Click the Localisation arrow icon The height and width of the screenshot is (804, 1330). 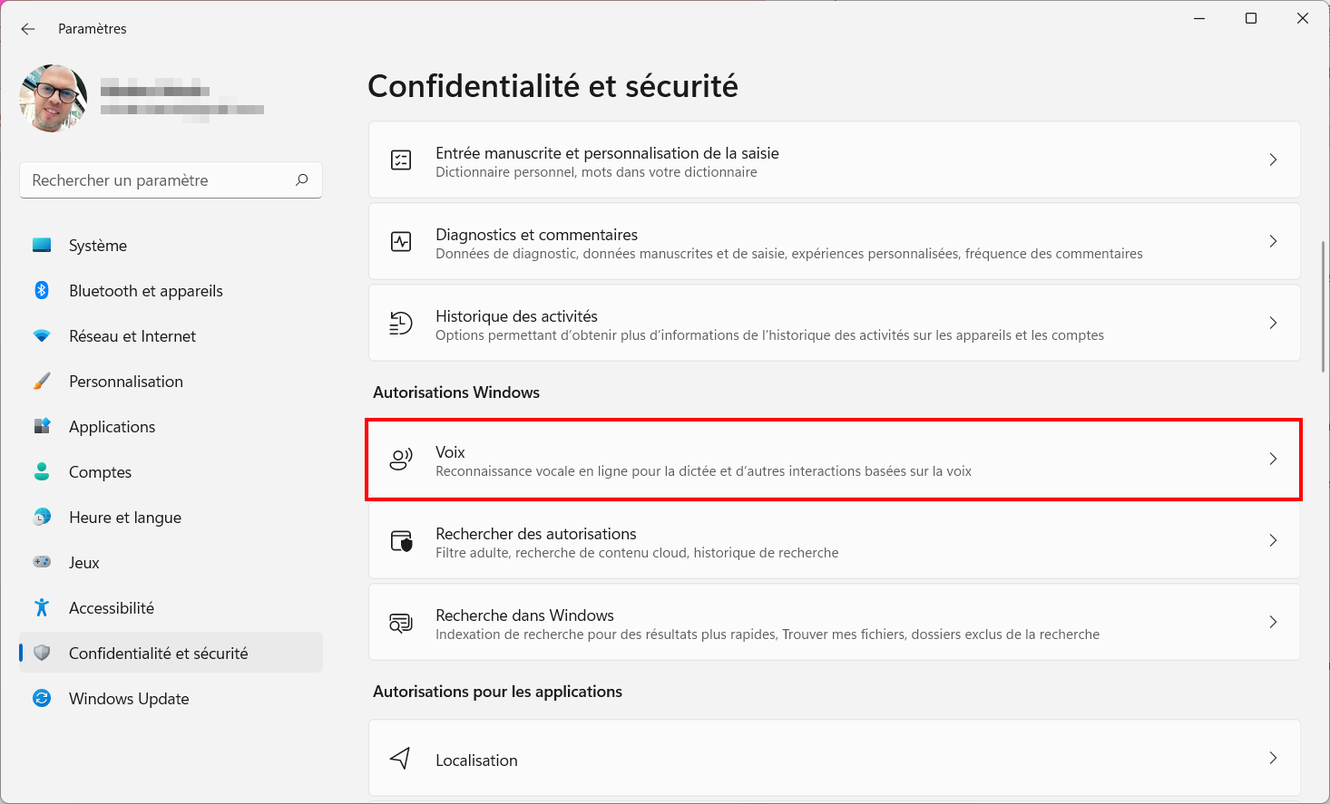click(400, 758)
